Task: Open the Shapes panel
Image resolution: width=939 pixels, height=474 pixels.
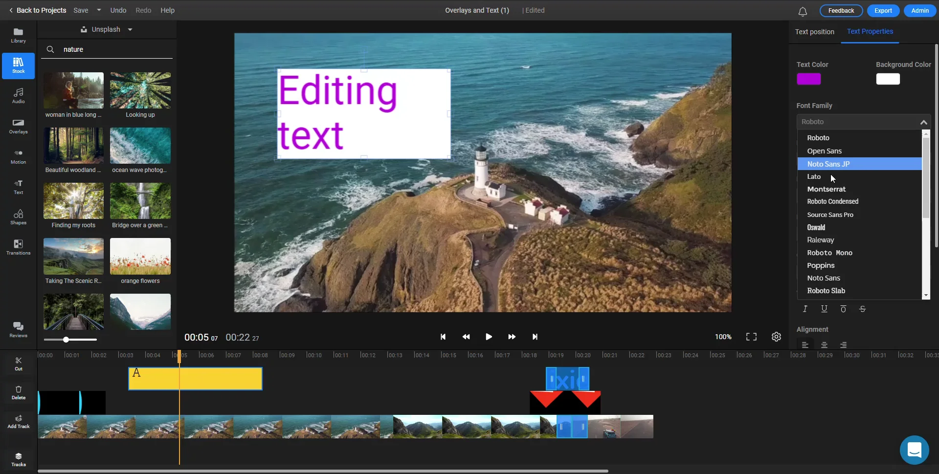Action: coord(18,217)
